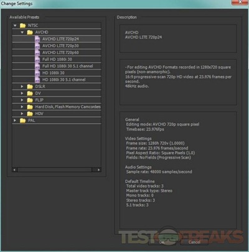
Task: Click the PAL folder icon
Action: pyautogui.click(x=22, y=121)
